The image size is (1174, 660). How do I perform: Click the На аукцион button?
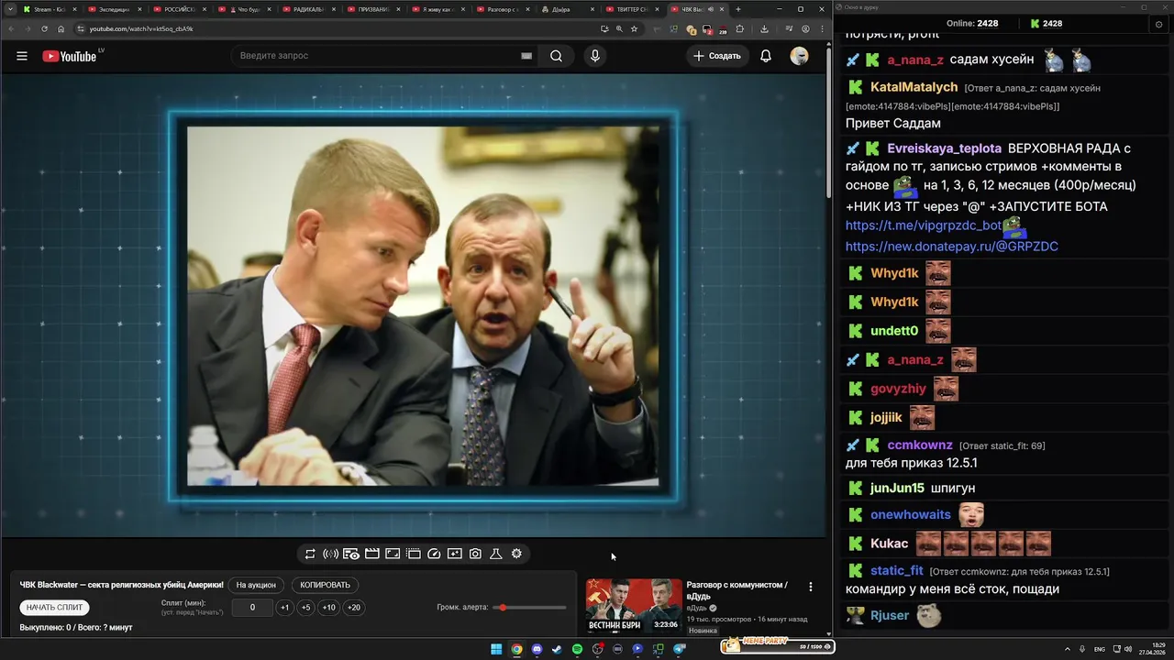[256, 585]
